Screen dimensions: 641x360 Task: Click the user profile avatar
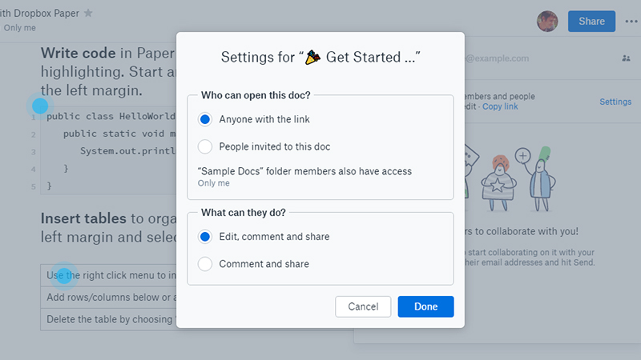[x=547, y=22]
